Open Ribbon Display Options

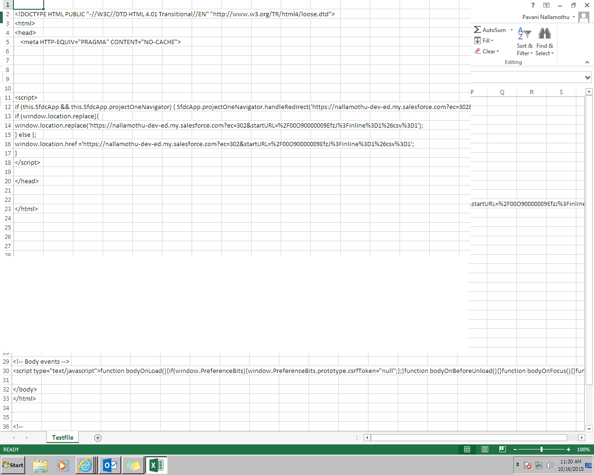tap(546, 5)
